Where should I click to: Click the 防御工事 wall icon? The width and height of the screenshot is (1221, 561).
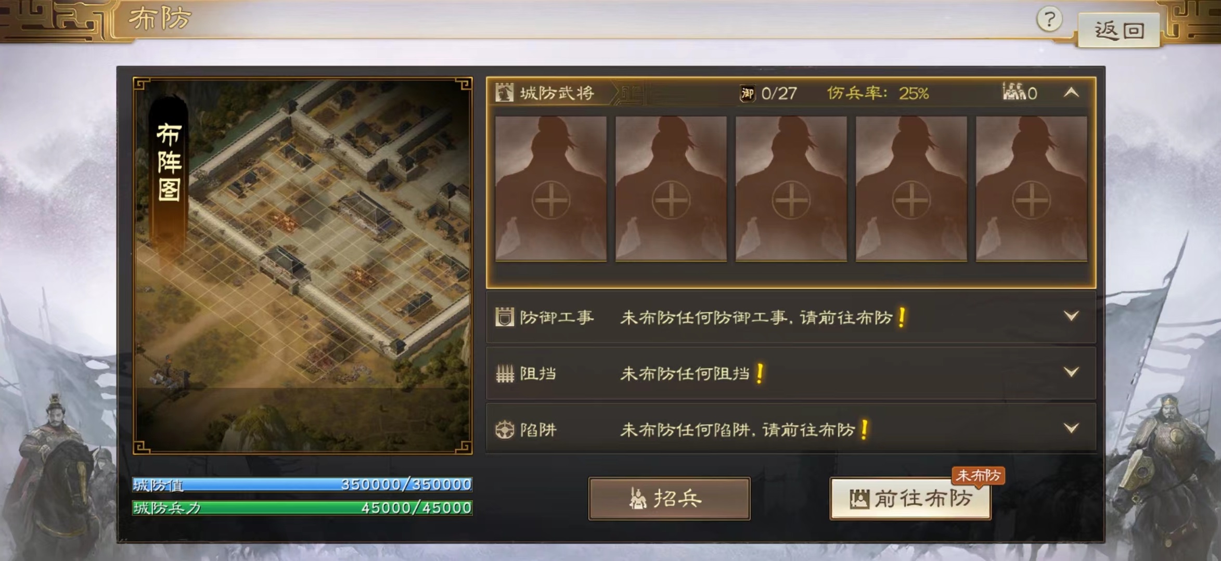[504, 317]
